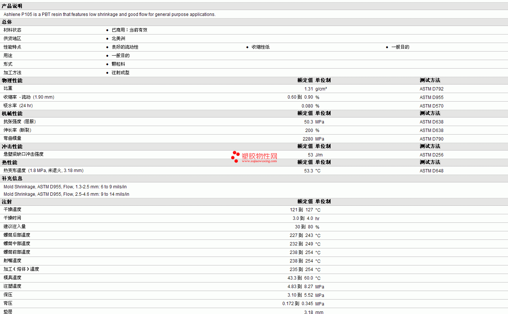
Task: Click the "补充信息" section heading
Action: pos(12,179)
